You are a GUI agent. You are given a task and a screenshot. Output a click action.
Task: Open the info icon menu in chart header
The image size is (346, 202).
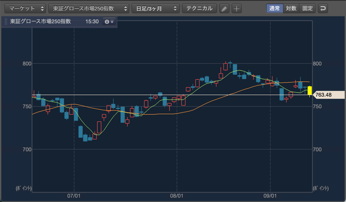click(x=109, y=22)
